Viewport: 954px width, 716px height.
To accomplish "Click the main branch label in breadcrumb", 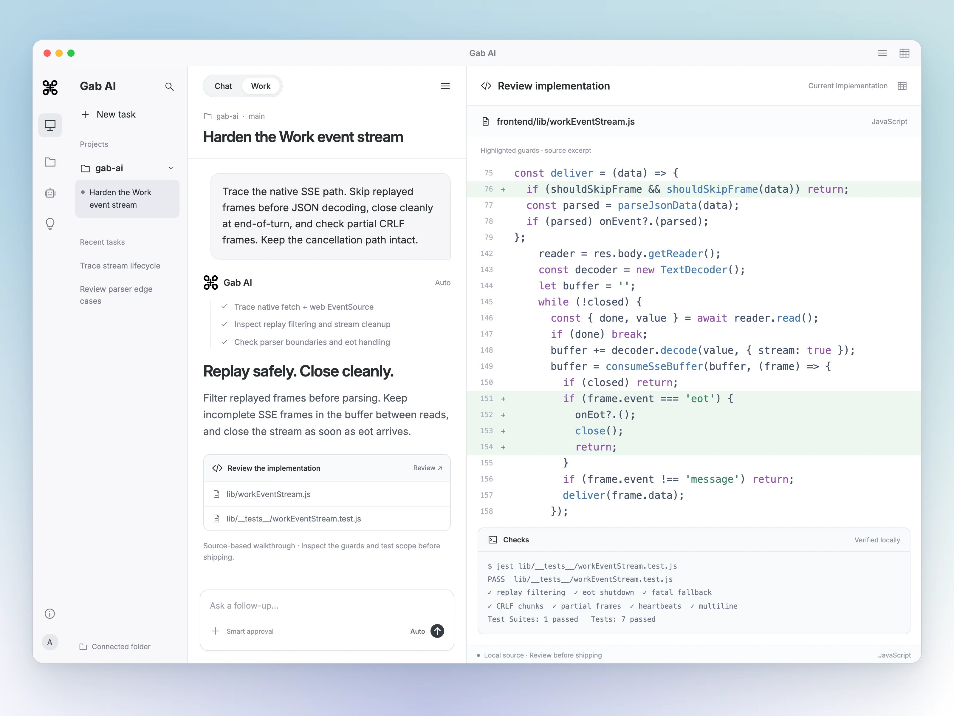I will (257, 116).
